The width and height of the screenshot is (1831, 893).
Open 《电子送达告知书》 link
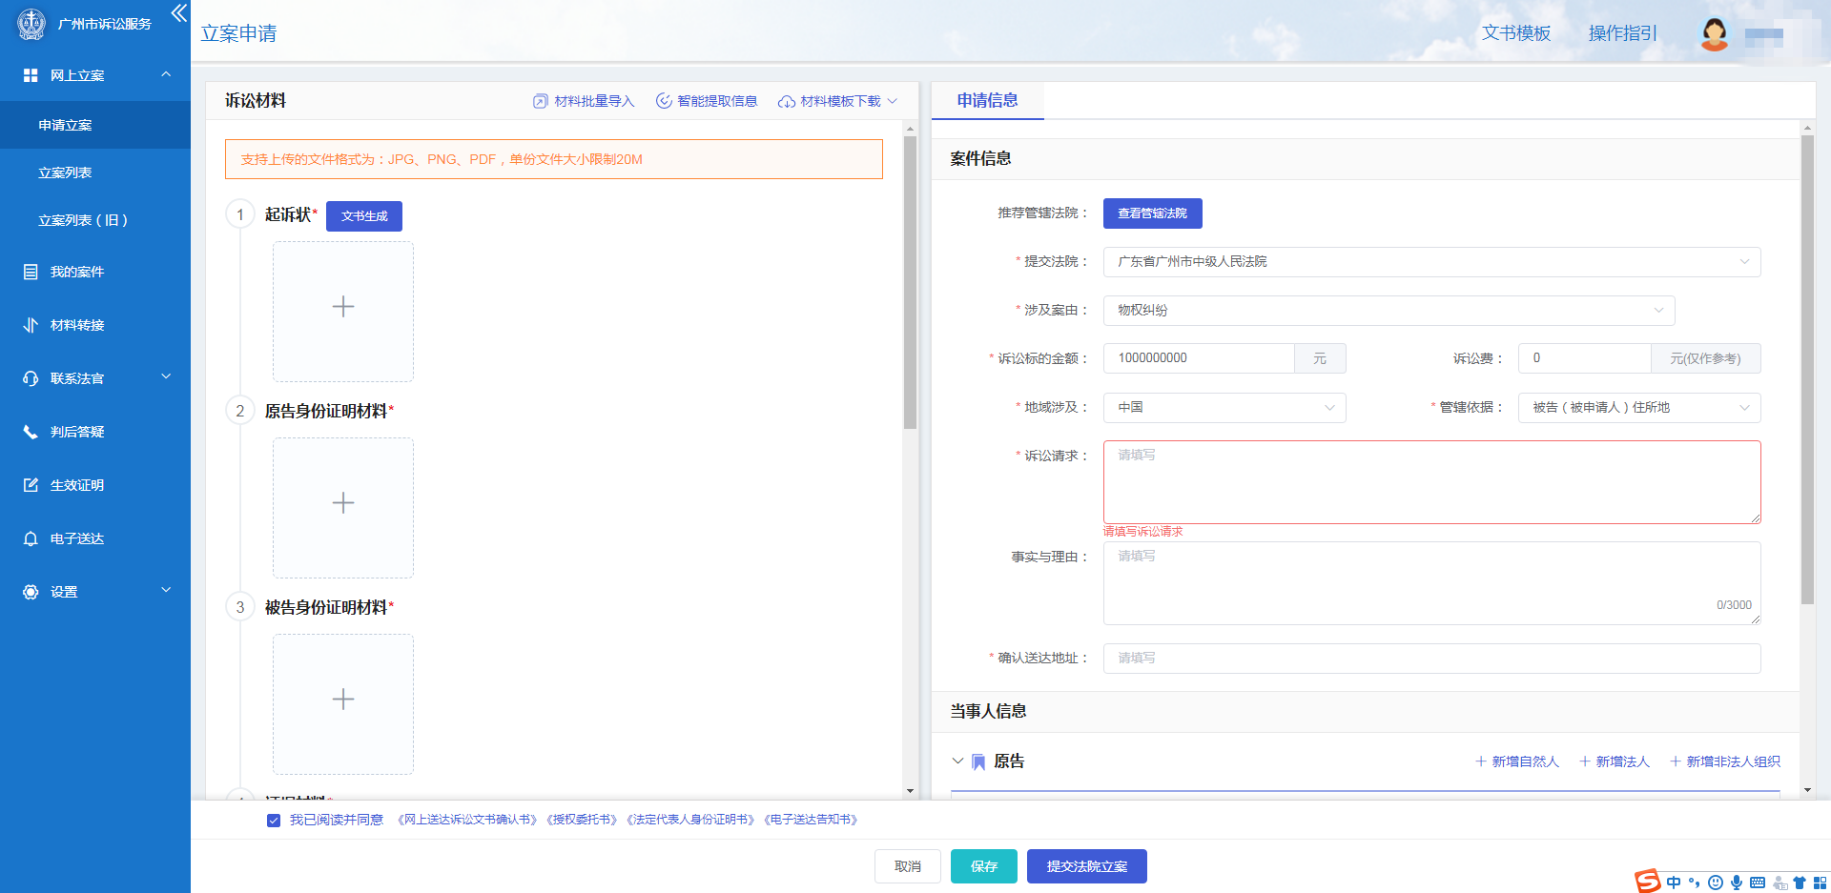click(x=811, y=820)
